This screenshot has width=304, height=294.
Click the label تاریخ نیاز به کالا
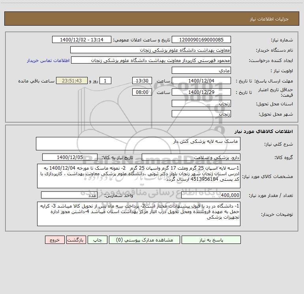[117, 157]
